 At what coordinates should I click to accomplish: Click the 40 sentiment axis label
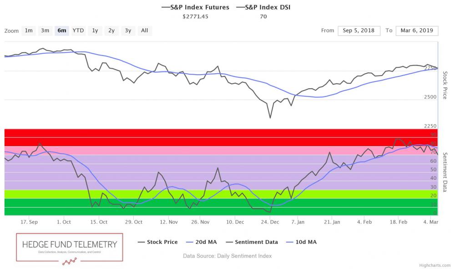(x=433, y=178)
